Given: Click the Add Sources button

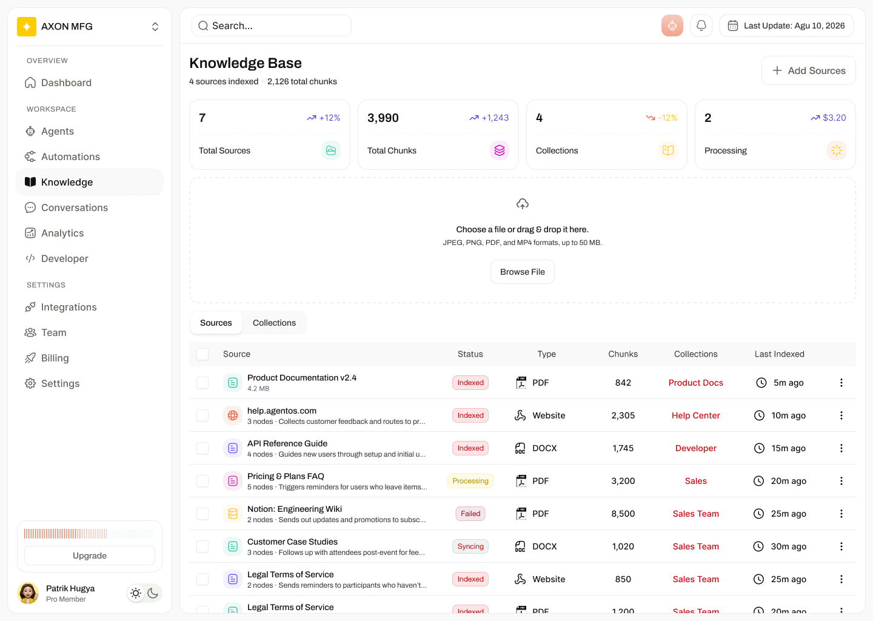Looking at the screenshot, I should coord(809,70).
